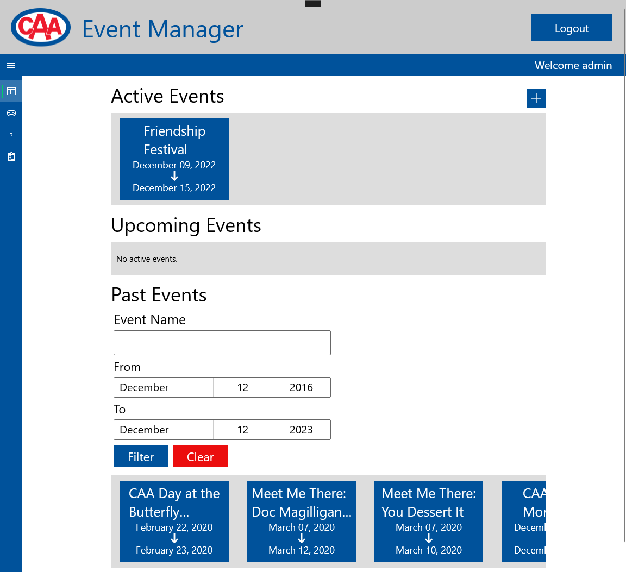Focus the Event Name text field
Screen dimensions: 626x572
pyautogui.click(x=222, y=343)
